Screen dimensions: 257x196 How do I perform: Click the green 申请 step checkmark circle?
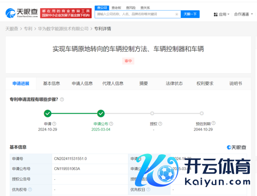(48, 113)
